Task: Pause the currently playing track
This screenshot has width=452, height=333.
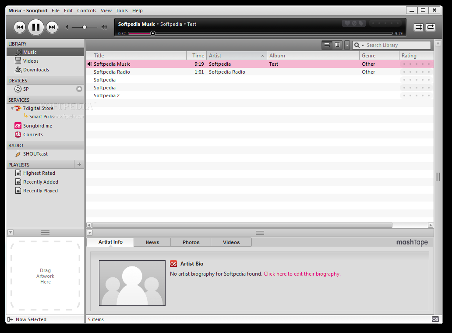Action: pyautogui.click(x=35, y=27)
